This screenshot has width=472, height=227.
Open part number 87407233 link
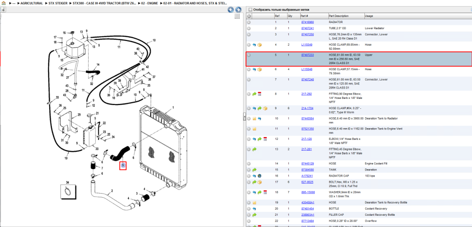click(x=308, y=55)
